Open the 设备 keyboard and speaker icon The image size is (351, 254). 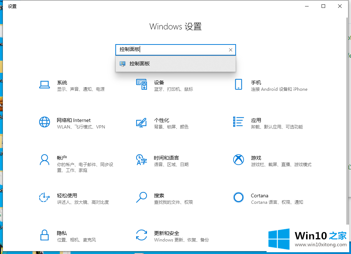click(x=142, y=84)
